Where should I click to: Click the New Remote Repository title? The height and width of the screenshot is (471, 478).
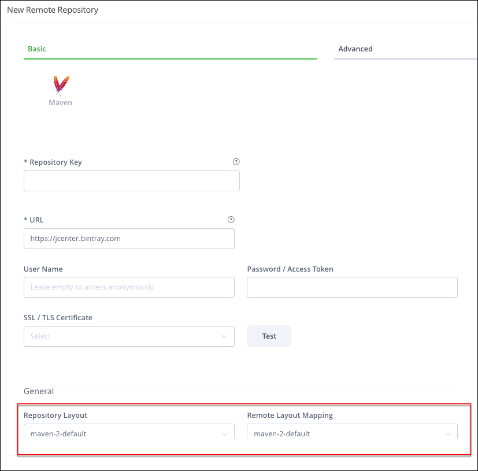(53, 10)
